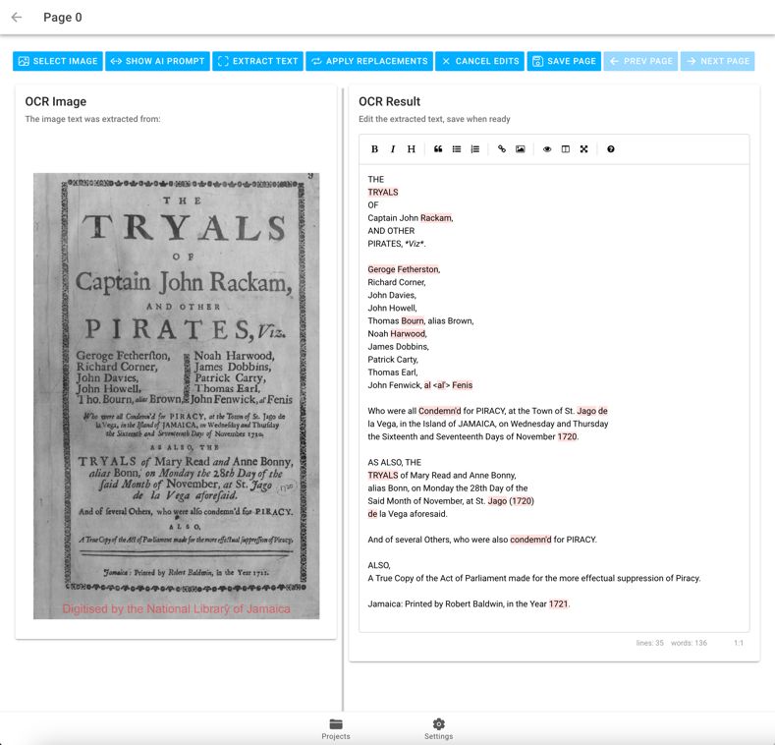
Task: Save the page with Save Page
Action: 564,61
